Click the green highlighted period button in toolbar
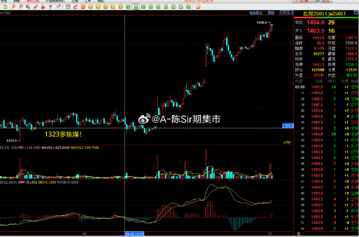359x237 pixels. (x=135, y=7)
